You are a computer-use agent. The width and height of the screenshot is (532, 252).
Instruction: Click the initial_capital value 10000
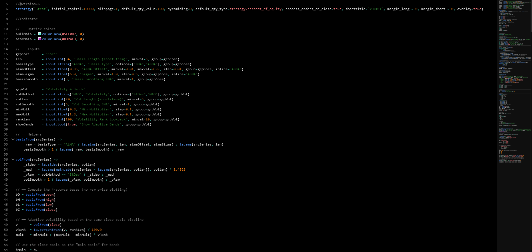88,9
